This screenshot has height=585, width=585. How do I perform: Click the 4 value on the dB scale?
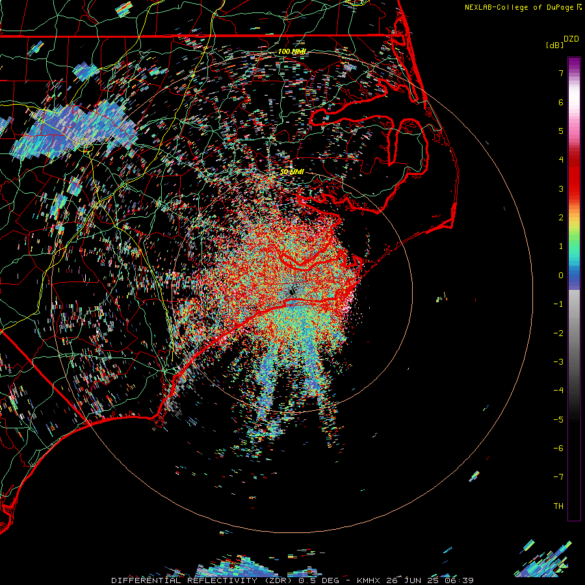[561, 160]
